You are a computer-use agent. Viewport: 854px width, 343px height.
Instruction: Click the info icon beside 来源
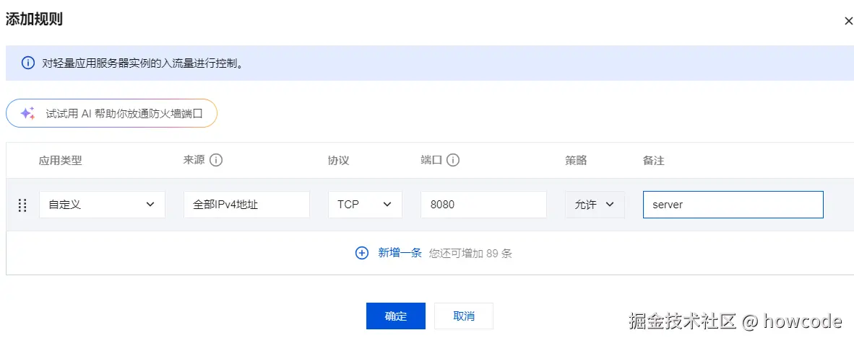coord(215,160)
